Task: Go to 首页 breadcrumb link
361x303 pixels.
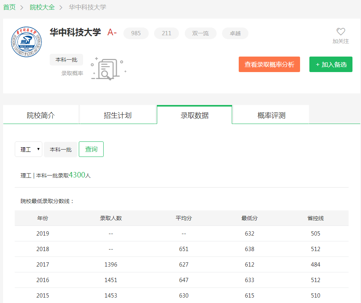Action: [9, 7]
